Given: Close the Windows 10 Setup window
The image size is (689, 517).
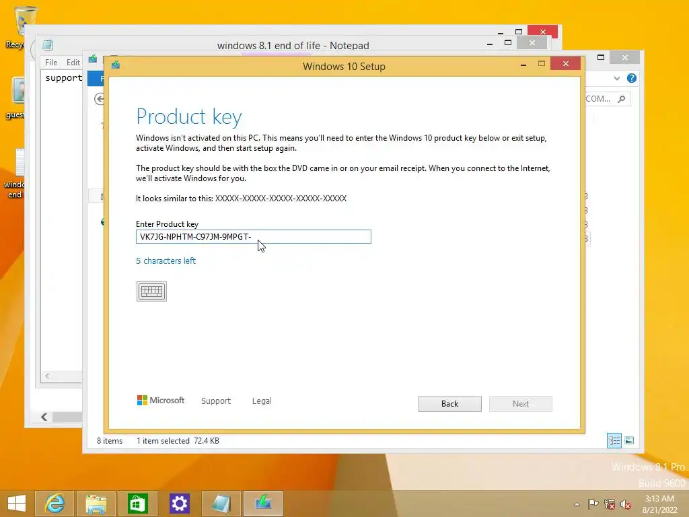Looking at the screenshot, I should (x=565, y=64).
